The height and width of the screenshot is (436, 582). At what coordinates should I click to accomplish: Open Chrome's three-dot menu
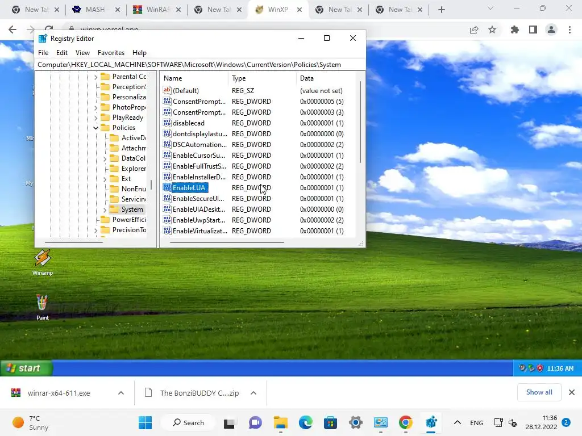click(569, 30)
